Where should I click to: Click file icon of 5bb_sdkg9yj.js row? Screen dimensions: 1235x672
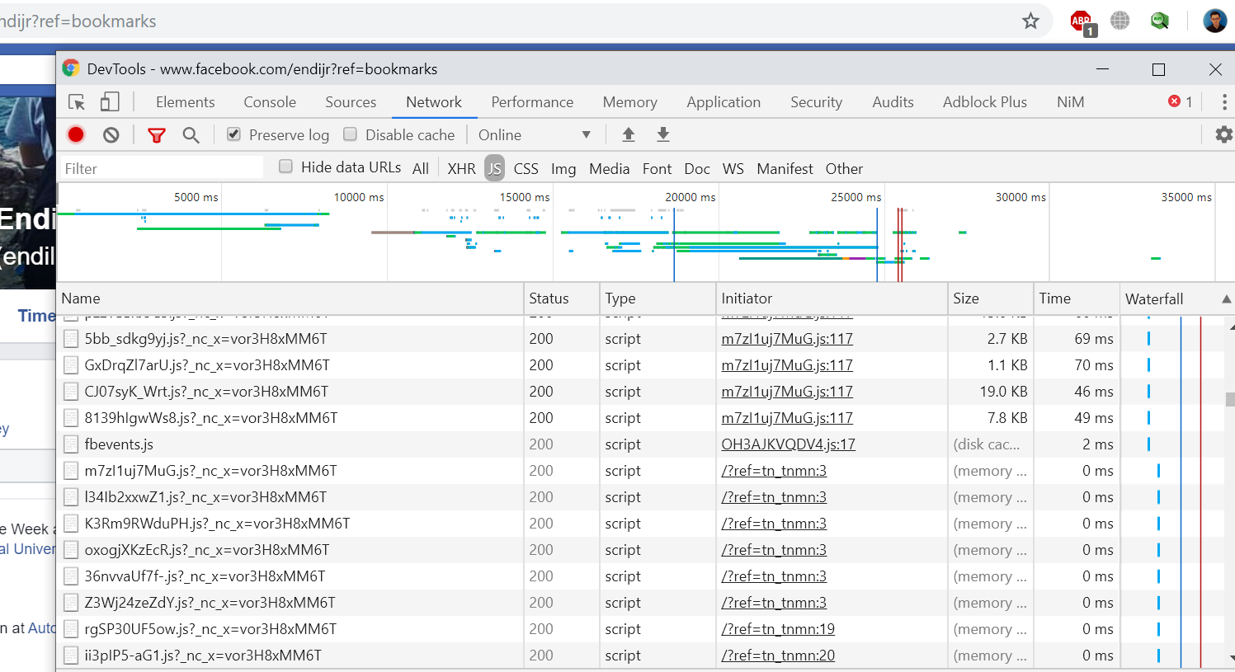pos(71,339)
